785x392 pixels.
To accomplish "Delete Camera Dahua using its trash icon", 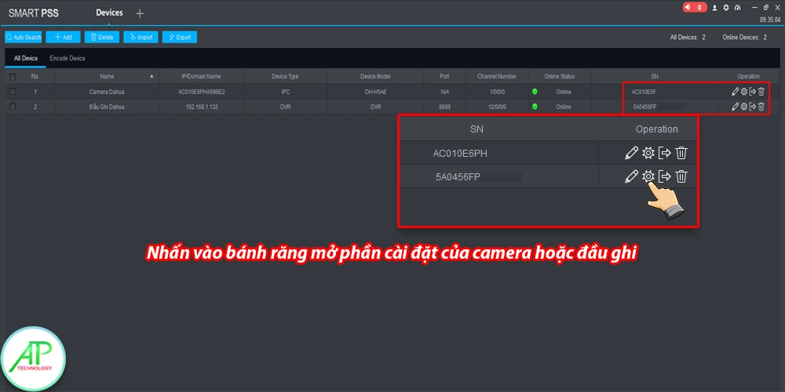I will click(x=761, y=92).
